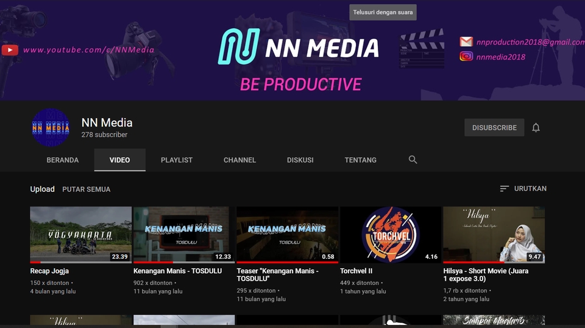Open the Kenangan Manis 12.33 thumbnail
This screenshot has height=328, width=585.
pyautogui.click(x=184, y=235)
